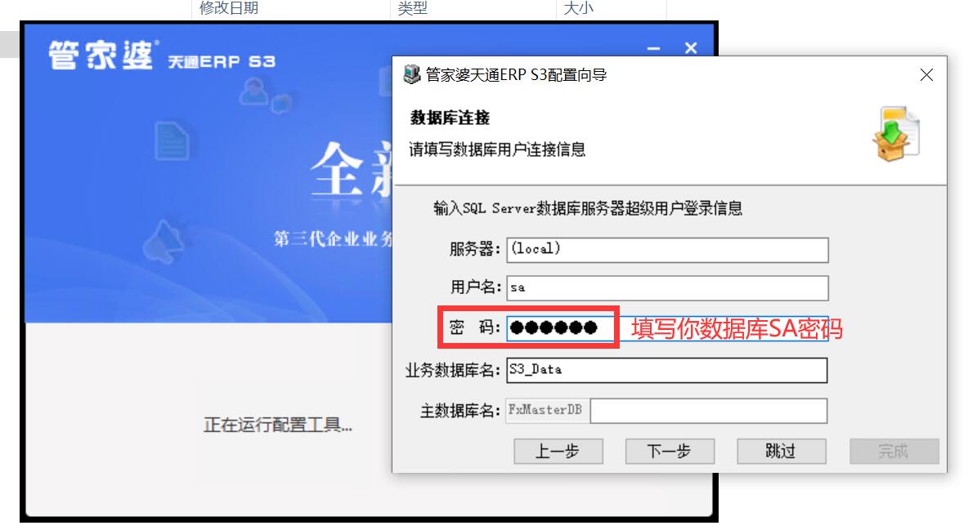Minimize the 管家婆 installer window
The height and width of the screenshot is (530, 968).
coord(654,48)
